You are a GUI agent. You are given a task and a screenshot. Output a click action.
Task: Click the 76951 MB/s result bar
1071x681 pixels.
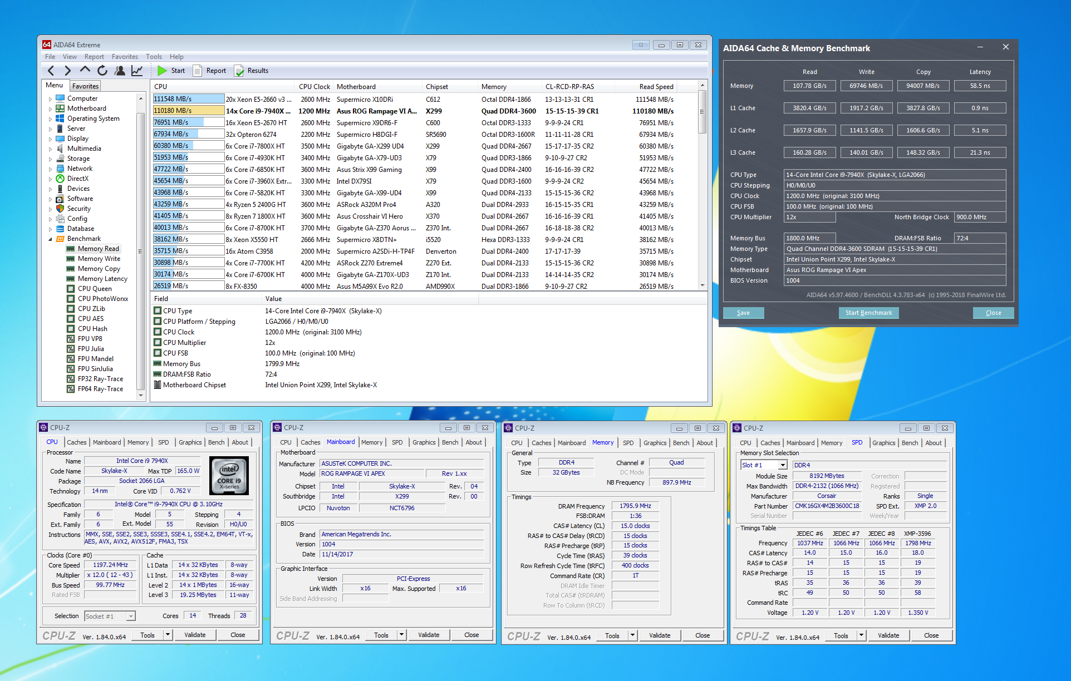[x=189, y=122]
